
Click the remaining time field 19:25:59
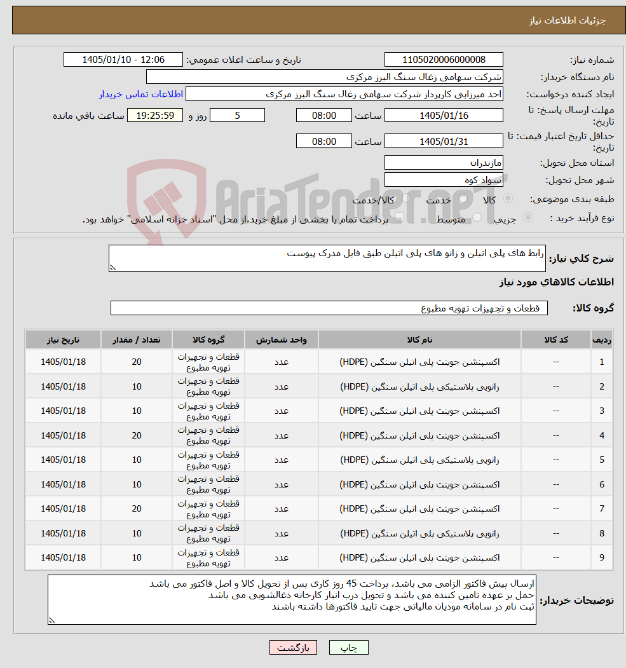point(156,116)
